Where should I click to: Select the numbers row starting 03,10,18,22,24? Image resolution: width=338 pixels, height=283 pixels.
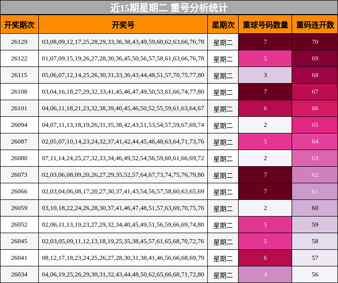coord(123,208)
